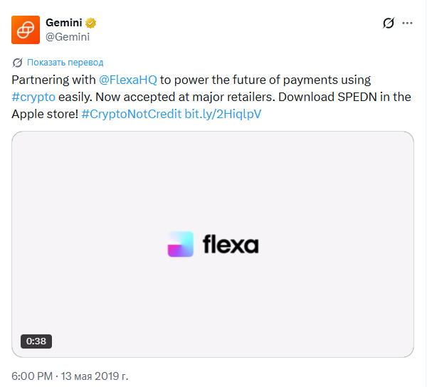
Task: Open the #crypto hashtag
Action: click(x=33, y=97)
